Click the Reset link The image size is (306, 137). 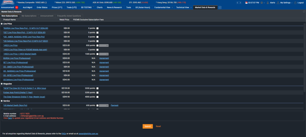coord(158,126)
